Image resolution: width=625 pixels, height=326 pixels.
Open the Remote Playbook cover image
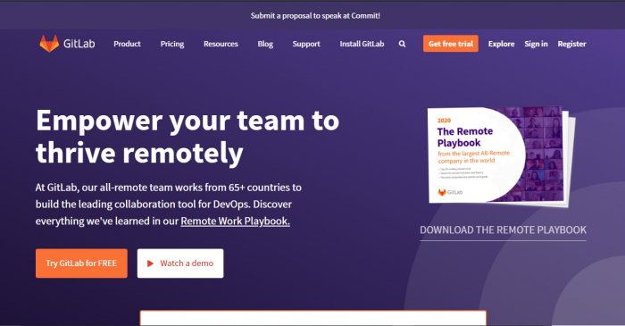pyautogui.click(x=502, y=156)
